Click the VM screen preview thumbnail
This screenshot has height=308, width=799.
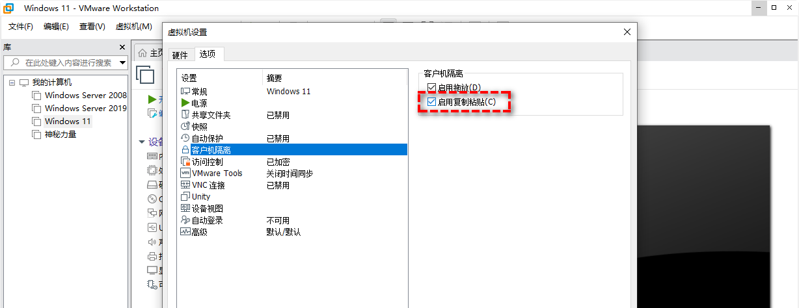[703, 216]
